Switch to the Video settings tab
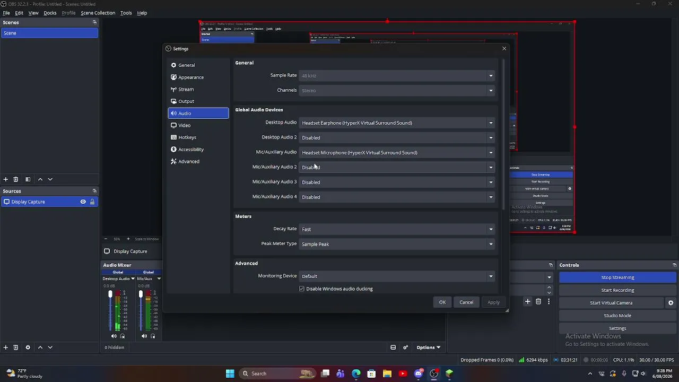Viewport: 679px width, 382px height. 198,125
